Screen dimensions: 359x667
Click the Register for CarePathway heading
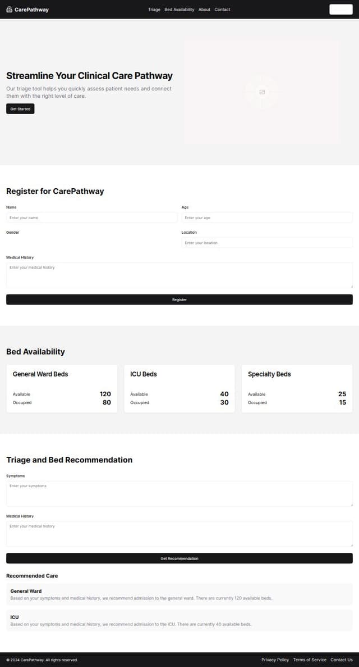55,191
